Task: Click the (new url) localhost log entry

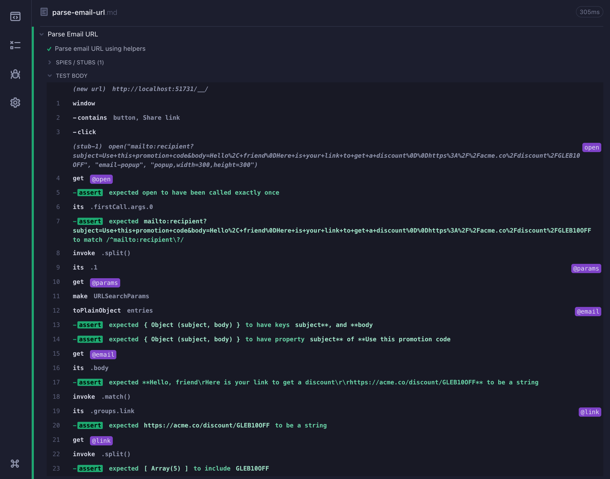Action: 325,89
